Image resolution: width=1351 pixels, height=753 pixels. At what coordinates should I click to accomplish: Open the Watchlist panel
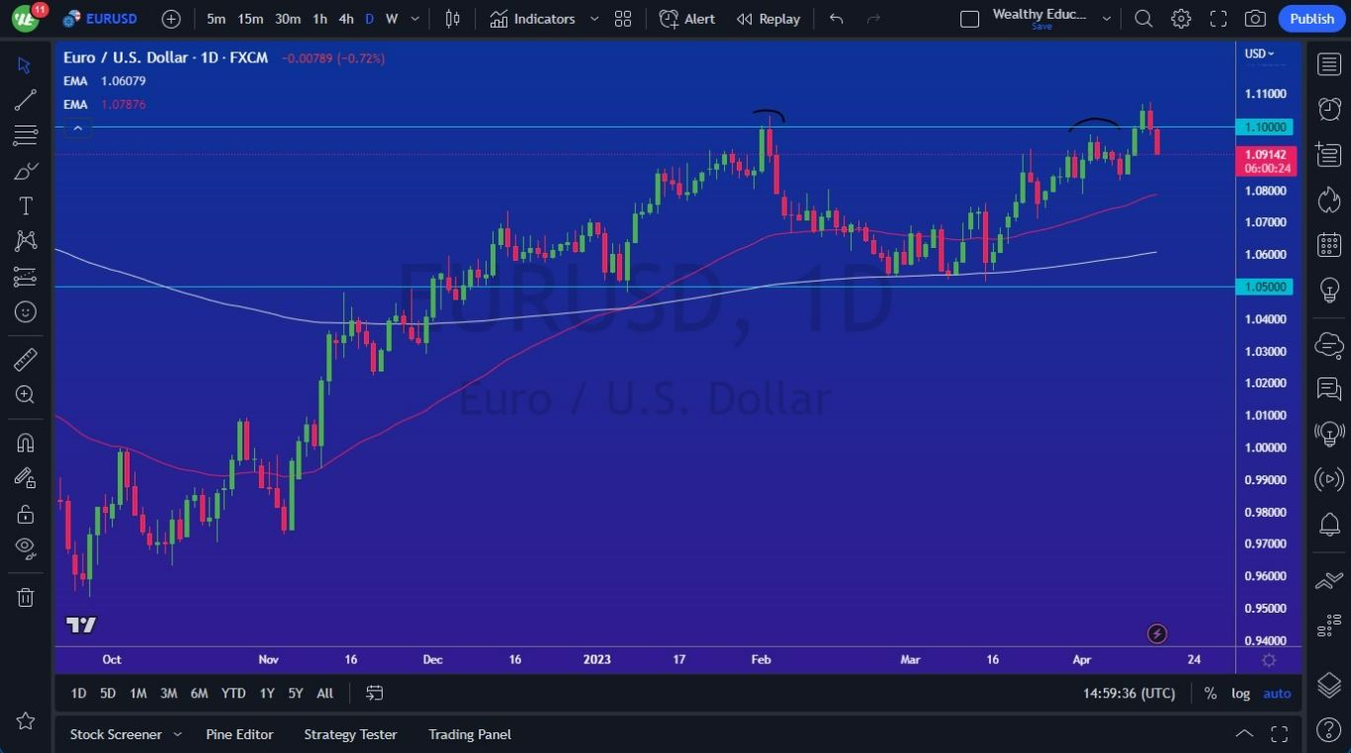(1328, 63)
